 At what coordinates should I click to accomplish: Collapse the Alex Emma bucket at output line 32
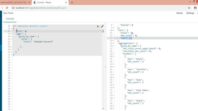coord(113,88)
